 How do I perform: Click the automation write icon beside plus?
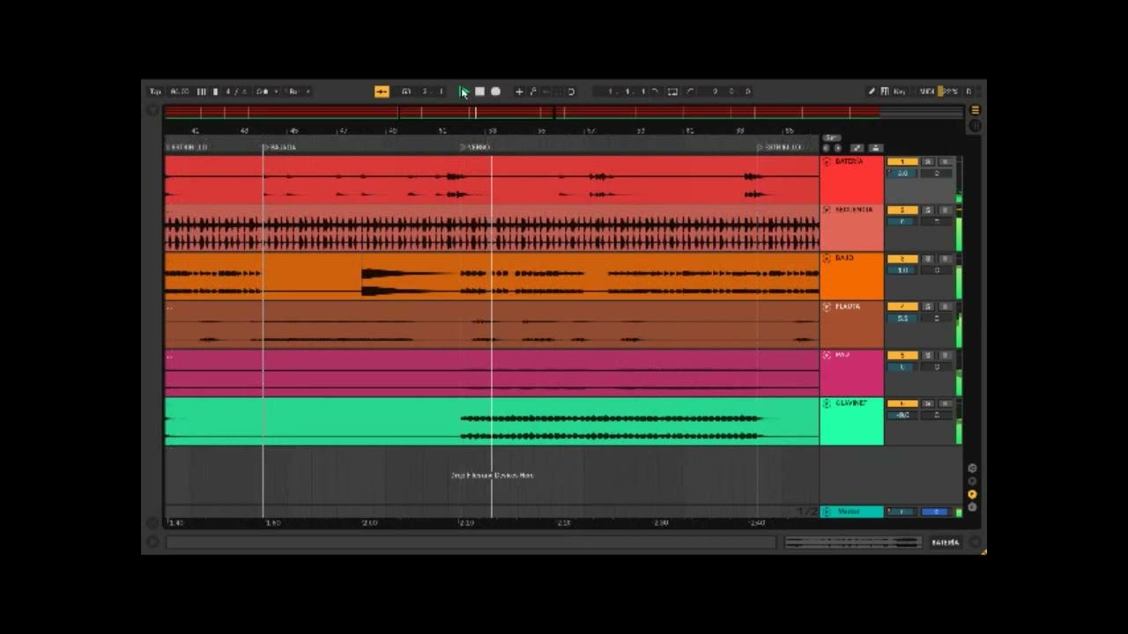coord(533,92)
